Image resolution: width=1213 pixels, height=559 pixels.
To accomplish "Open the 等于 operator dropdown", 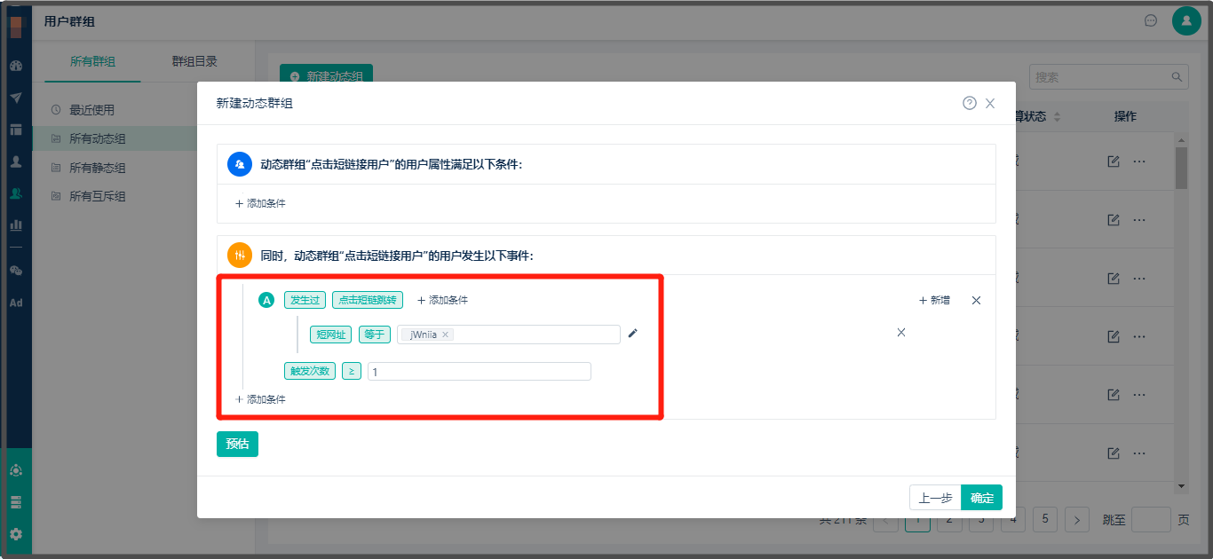I will 375,335.
